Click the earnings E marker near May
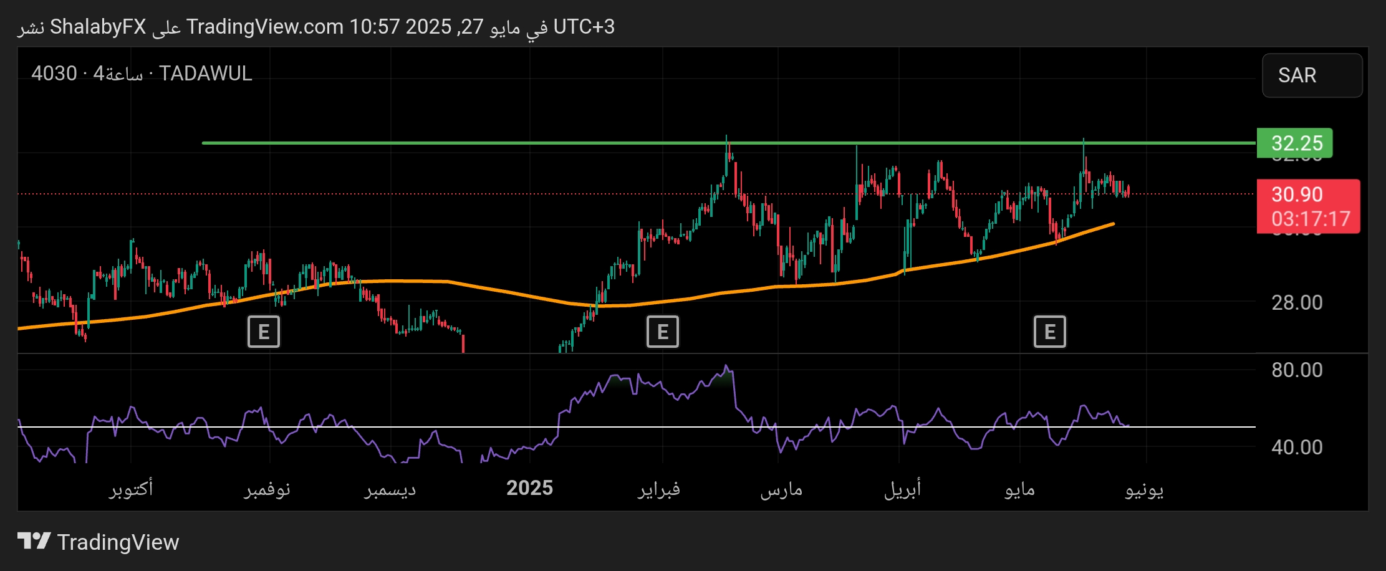1386x571 pixels. coord(1049,332)
